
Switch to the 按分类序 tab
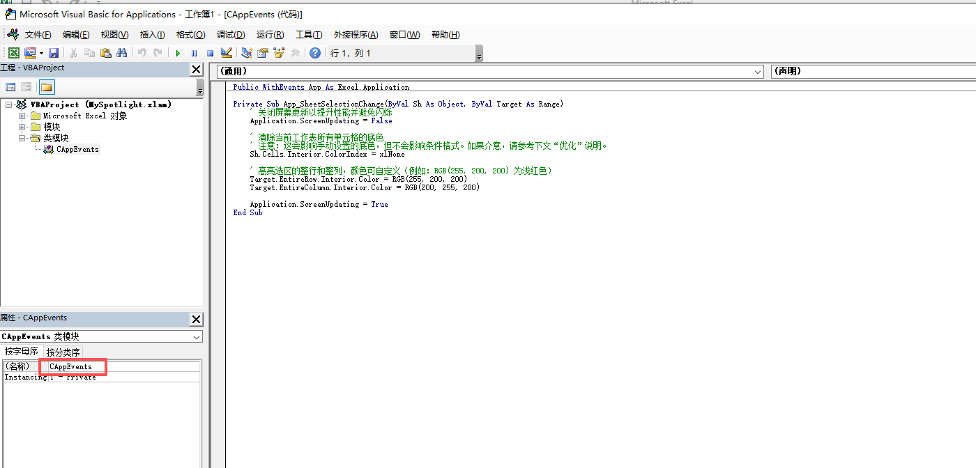click(x=63, y=352)
